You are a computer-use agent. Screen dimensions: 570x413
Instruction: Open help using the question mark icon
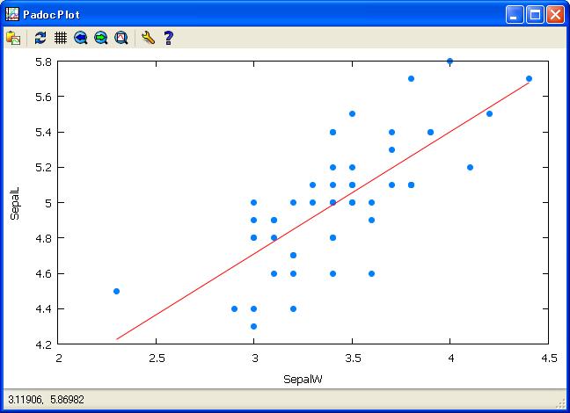coord(168,38)
